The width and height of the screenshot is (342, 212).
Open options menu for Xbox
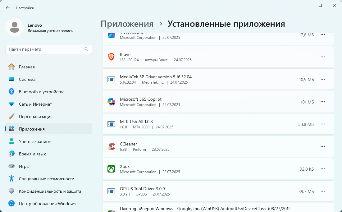coord(323,169)
